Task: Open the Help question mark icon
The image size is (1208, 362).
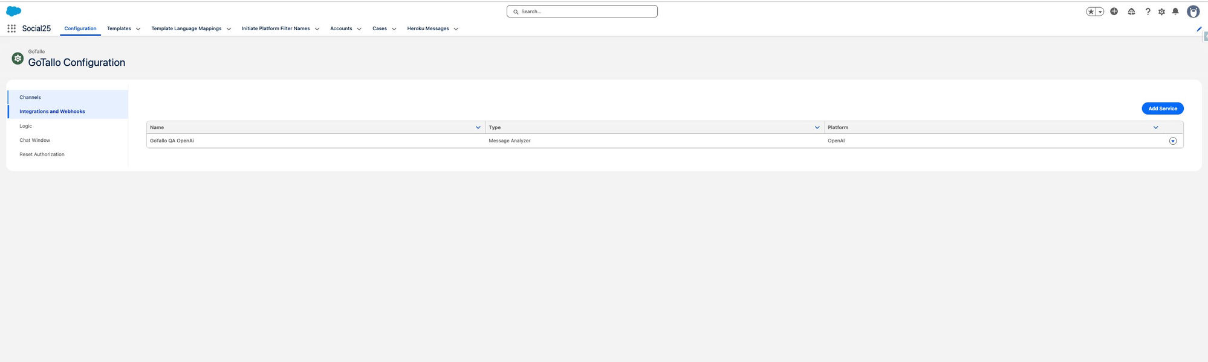Action: coord(1148,11)
